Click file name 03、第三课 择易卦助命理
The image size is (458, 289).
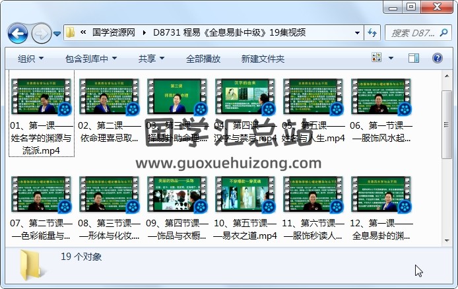click(x=178, y=132)
